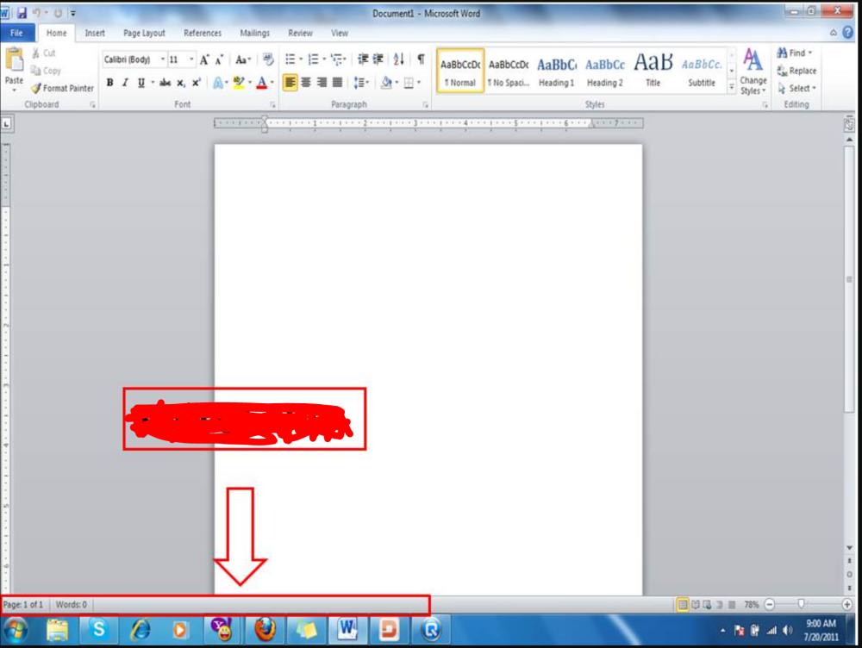Save document from Quick Access Toolbar
This screenshot has height=648, width=862.
[22, 13]
